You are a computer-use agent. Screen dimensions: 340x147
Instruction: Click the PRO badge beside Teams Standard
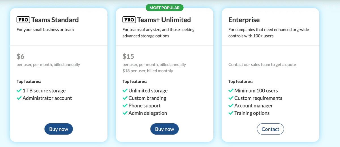(23, 20)
